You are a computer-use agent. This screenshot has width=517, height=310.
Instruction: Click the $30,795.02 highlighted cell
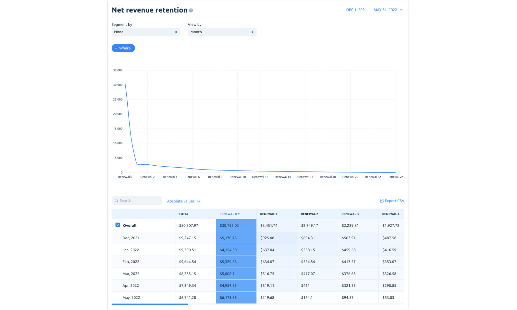tap(236, 226)
